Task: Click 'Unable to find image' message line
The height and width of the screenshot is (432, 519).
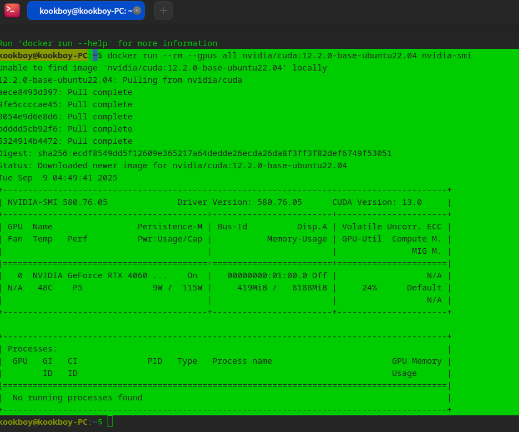Action: [164, 68]
